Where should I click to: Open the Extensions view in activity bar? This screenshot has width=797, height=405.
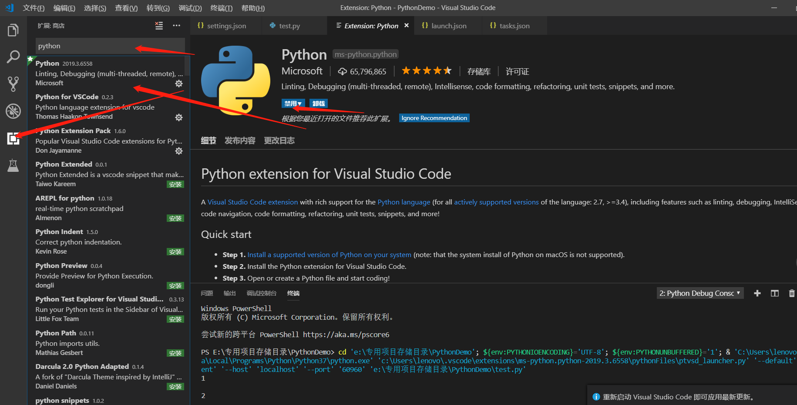13,138
